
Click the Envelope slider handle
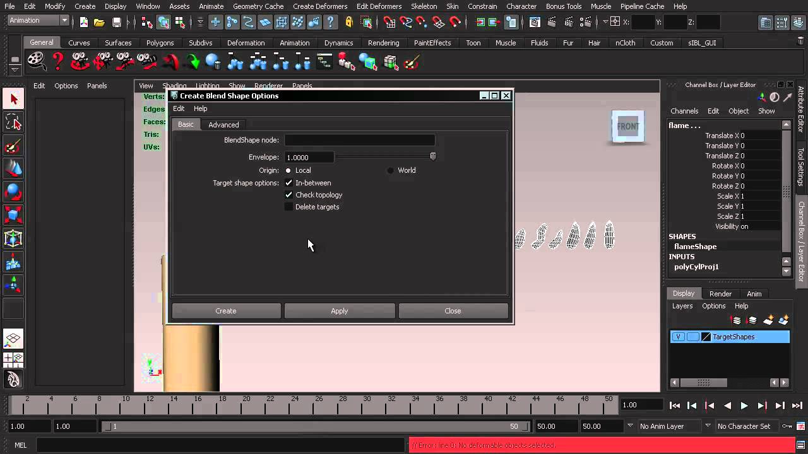click(433, 156)
